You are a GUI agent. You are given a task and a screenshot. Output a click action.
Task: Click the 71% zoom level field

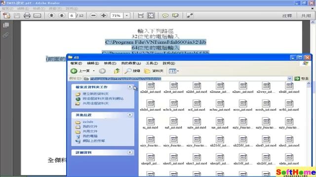(x=117, y=15)
